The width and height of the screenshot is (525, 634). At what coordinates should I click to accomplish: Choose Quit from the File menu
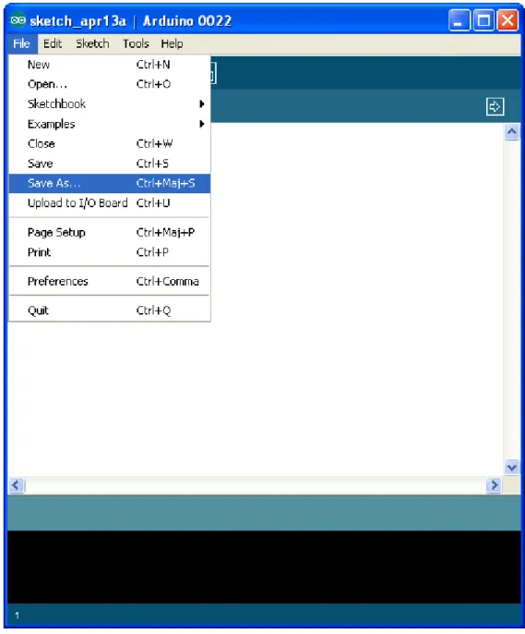pos(110,311)
